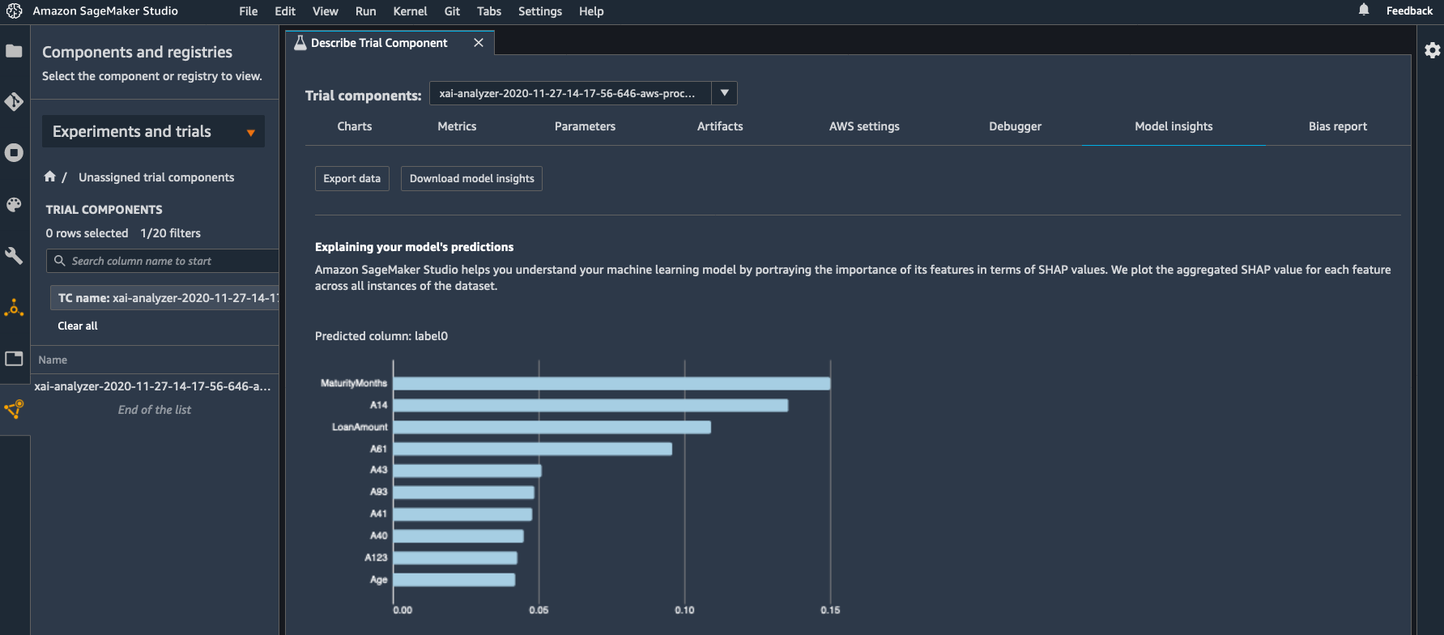Select the xai-analyzer row in trial list
Screen dimensions: 1444x635
(152, 386)
